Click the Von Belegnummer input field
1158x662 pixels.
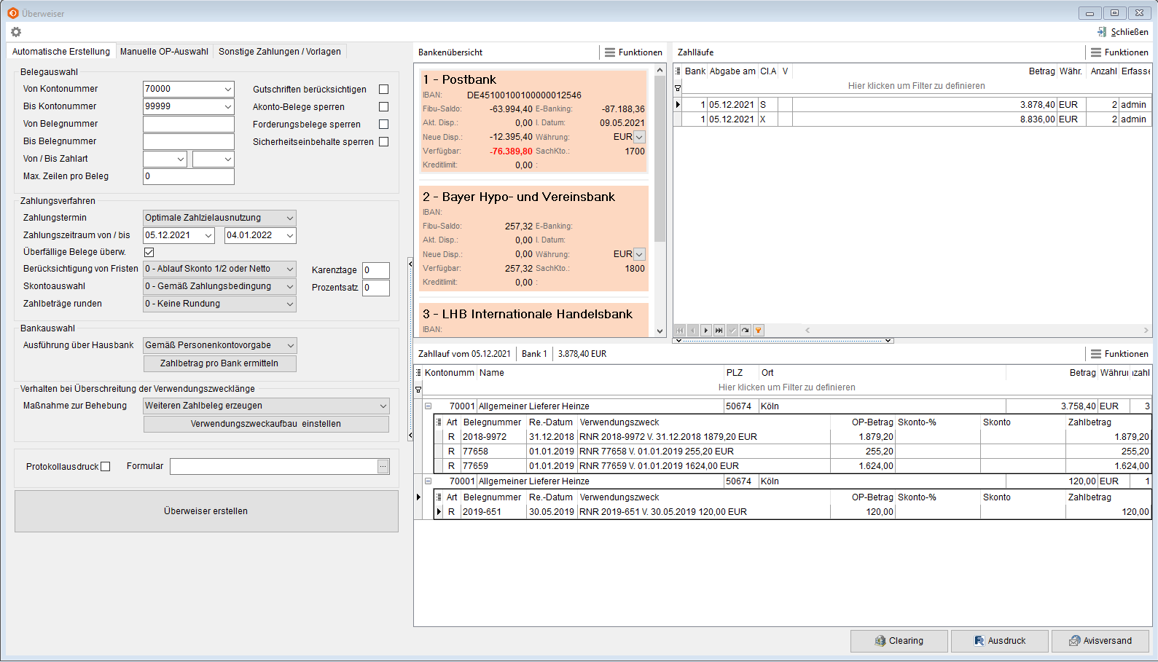click(x=188, y=124)
